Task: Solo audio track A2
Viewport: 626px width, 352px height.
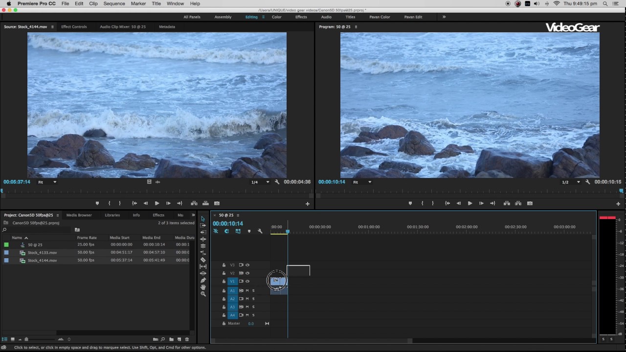Action: point(253,299)
